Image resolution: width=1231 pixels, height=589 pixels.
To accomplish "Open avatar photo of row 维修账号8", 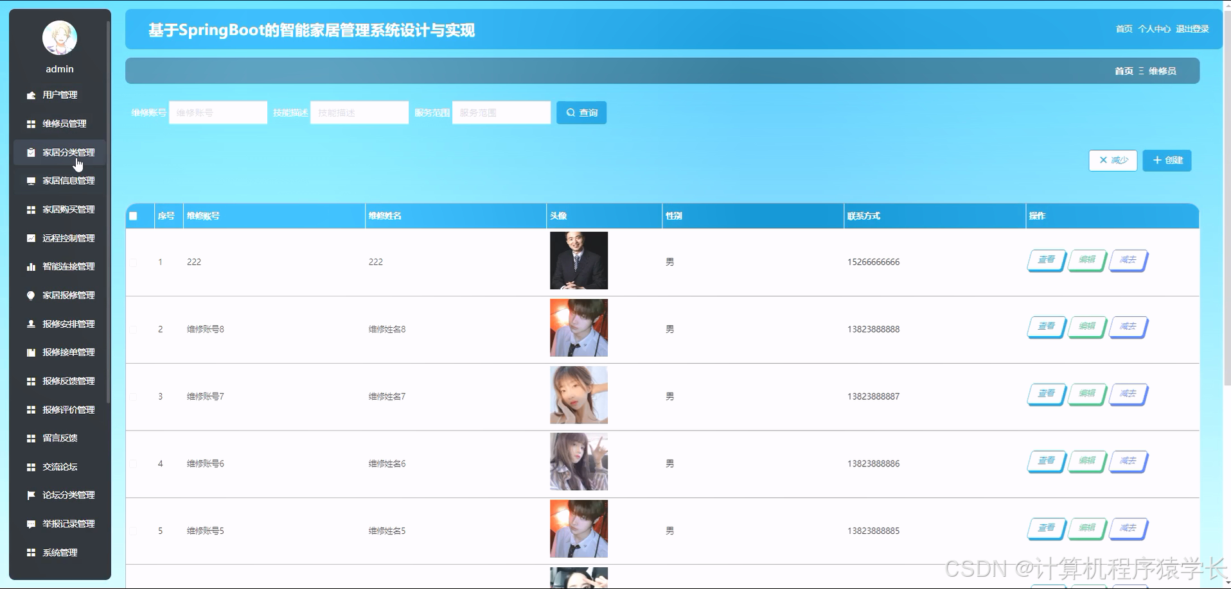I will point(579,328).
